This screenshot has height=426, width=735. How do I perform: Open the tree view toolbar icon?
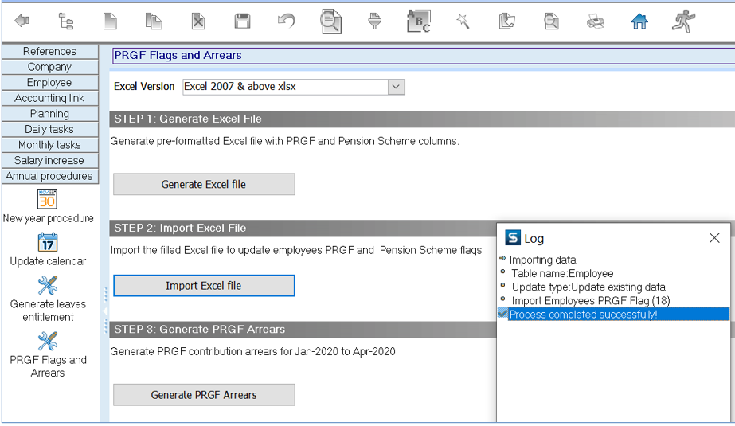coord(65,21)
